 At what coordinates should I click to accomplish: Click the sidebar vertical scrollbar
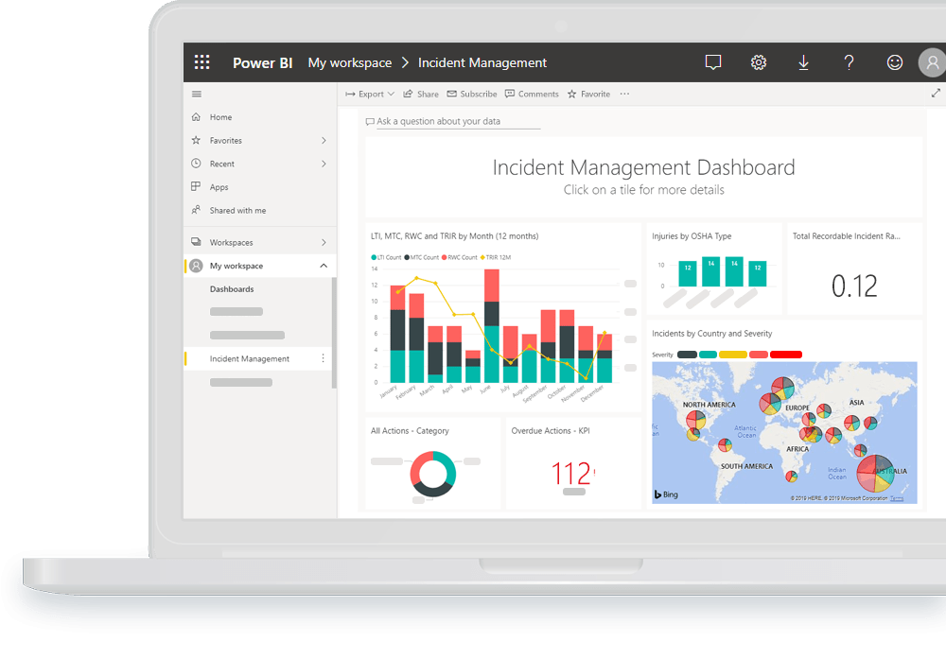pos(334,333)
